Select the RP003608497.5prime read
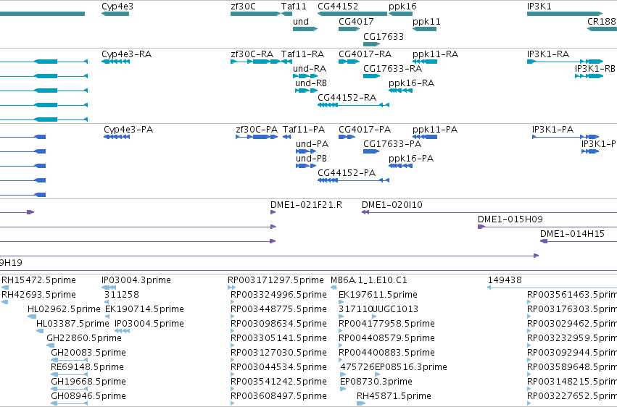Screen dimensions: 617x407 tap(232, 403)
